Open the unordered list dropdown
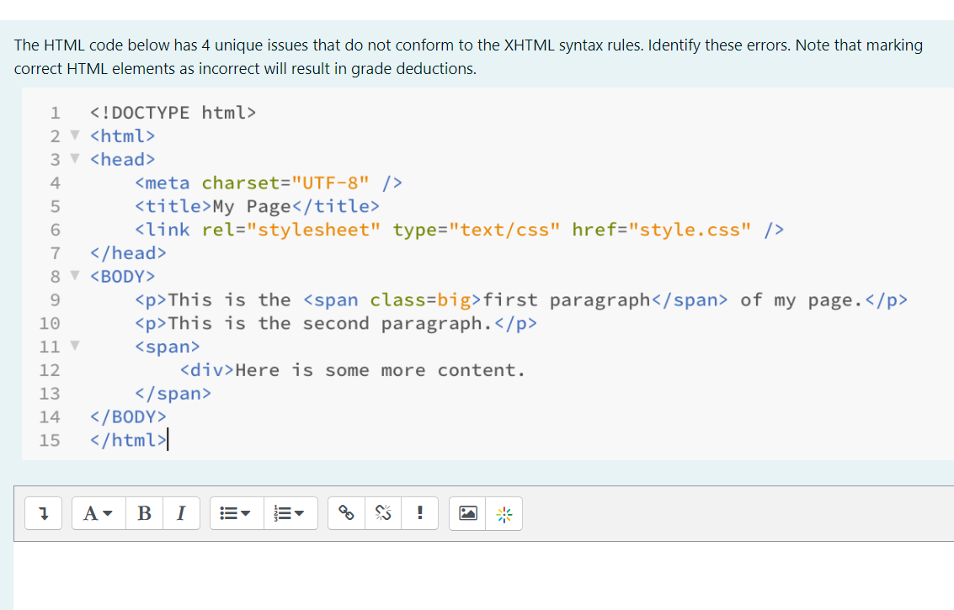 click(237, 513)
